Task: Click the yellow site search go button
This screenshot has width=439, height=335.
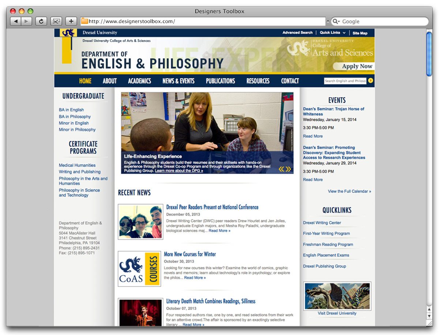Action: point(371,81)
